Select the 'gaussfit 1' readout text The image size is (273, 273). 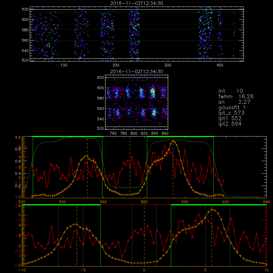232,107
